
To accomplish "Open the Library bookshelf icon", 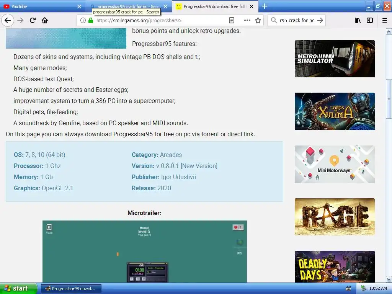I will click(x=358, y=21).
